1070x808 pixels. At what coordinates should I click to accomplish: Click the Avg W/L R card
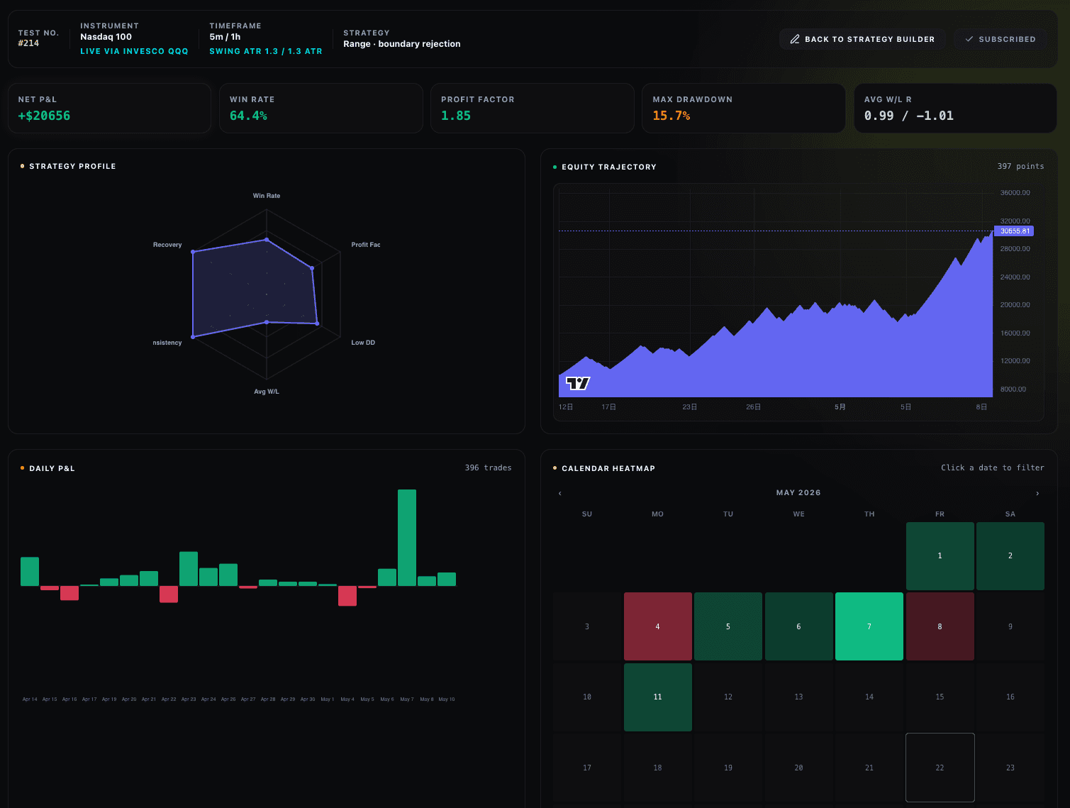click(955, 108)
